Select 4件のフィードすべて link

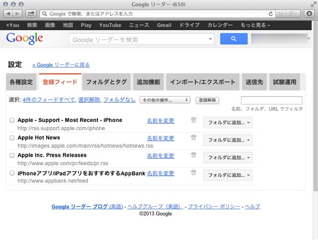[49, 100]
